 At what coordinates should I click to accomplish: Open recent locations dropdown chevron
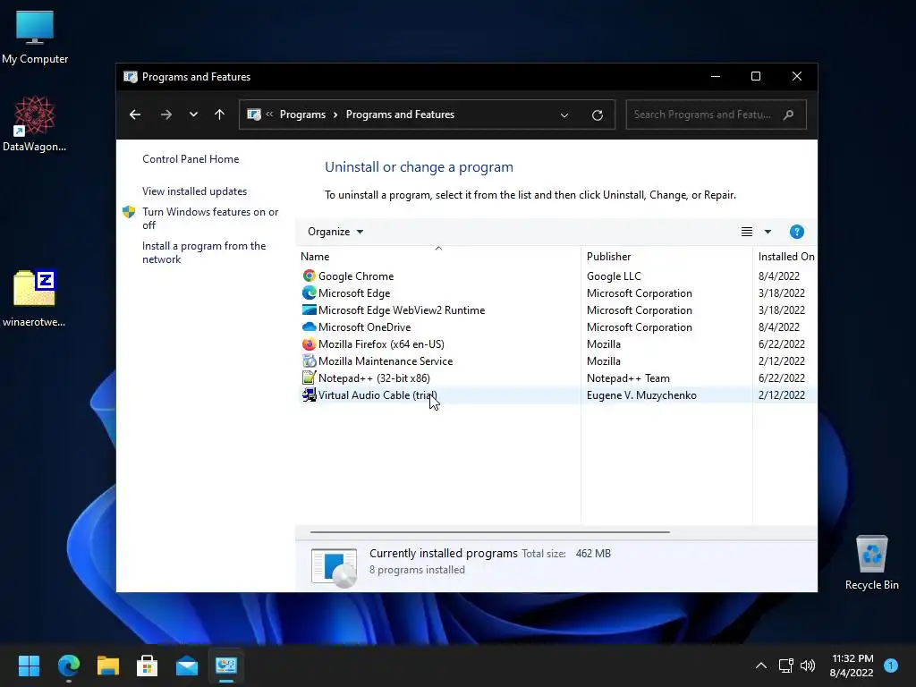[193, 114]
